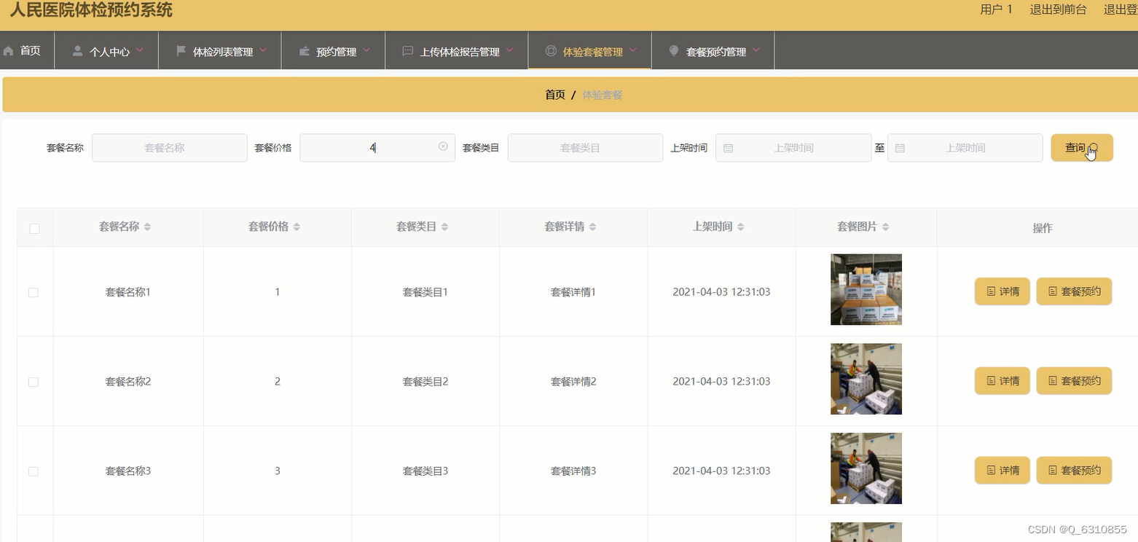Focus the 套餐类目 search input
The image size is (1138, 542).
tap(585, 148)
